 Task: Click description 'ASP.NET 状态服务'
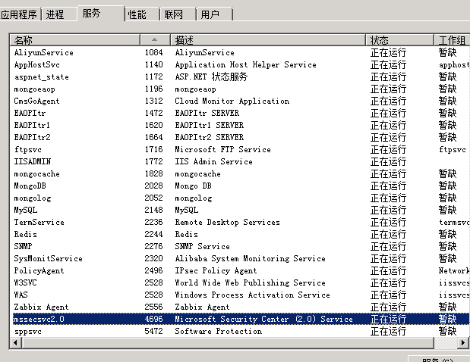(211, 77)
